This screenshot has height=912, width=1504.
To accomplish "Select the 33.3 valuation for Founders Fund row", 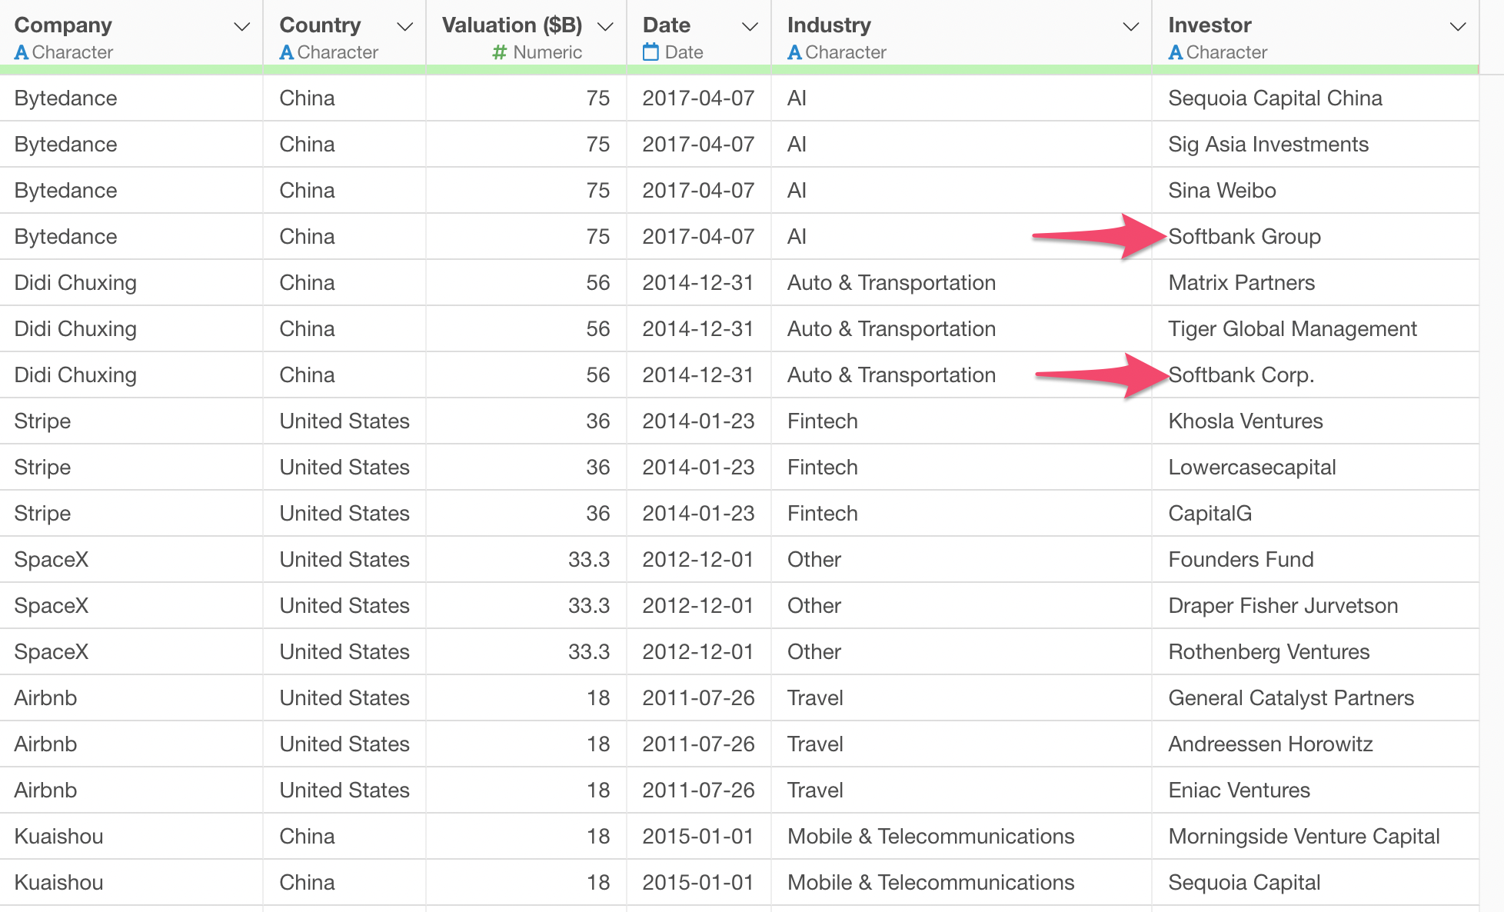I will point(588,560).
